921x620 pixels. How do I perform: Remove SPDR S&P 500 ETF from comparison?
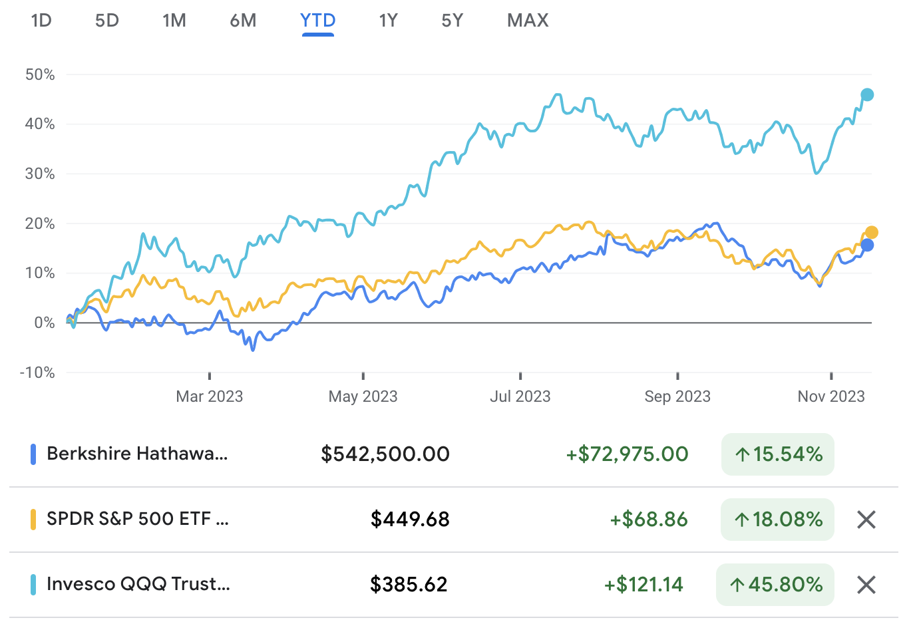point(866,520)
